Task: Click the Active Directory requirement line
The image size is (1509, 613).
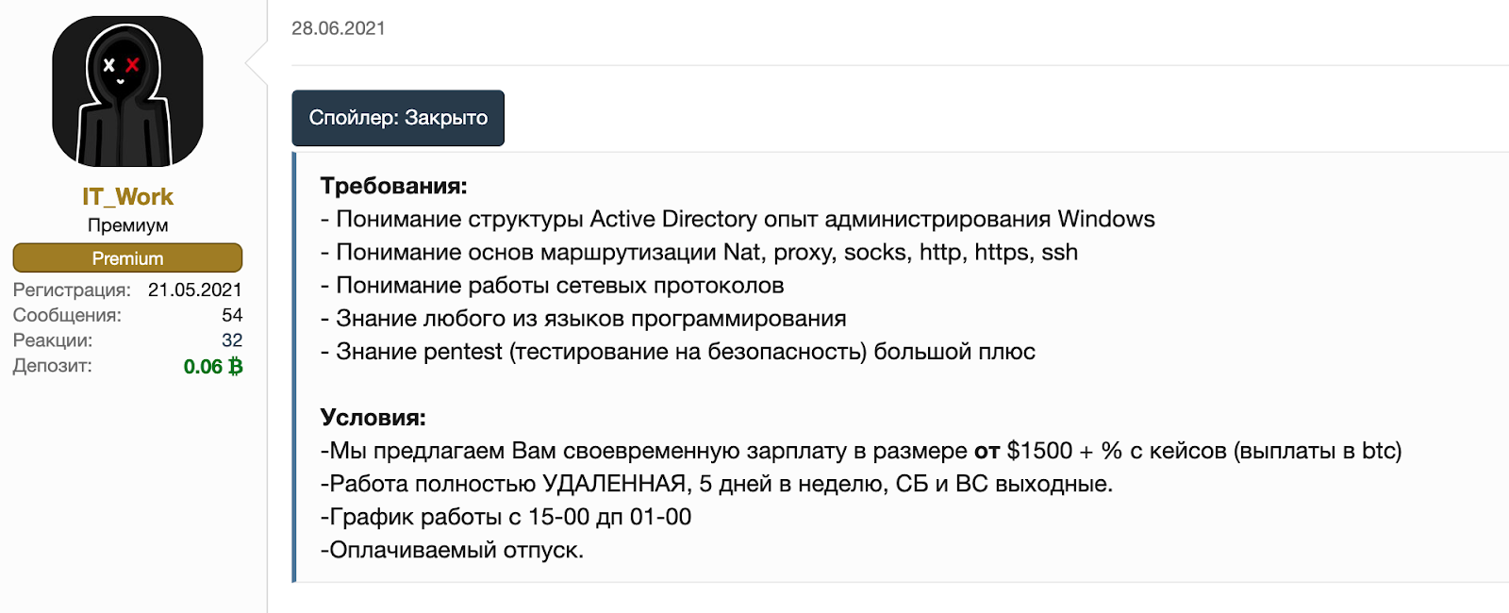Action: pyautogui.click(x=738, y=219)
